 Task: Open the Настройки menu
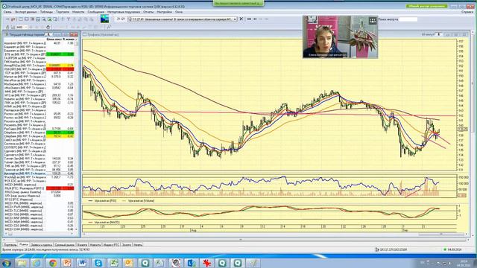pyautogui.click(x=165, y=12)
